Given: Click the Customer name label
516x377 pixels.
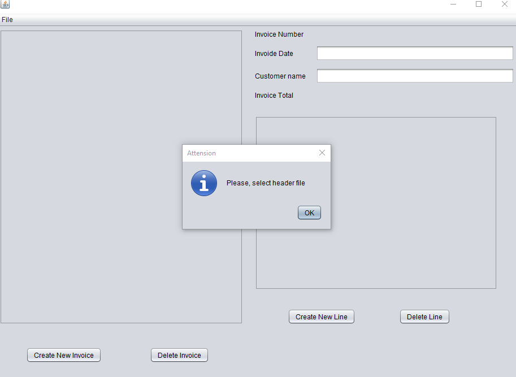Looking at the screenshot, I should [280, 76].
